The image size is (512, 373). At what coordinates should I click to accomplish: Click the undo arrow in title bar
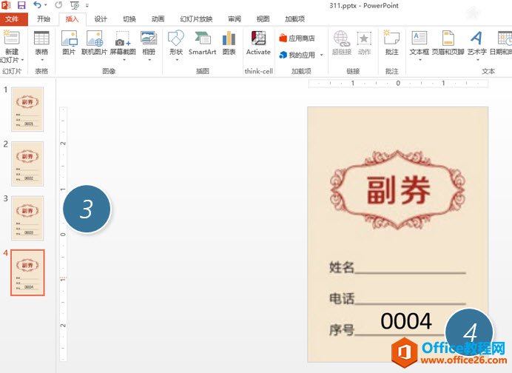click(x=38, y=5)
